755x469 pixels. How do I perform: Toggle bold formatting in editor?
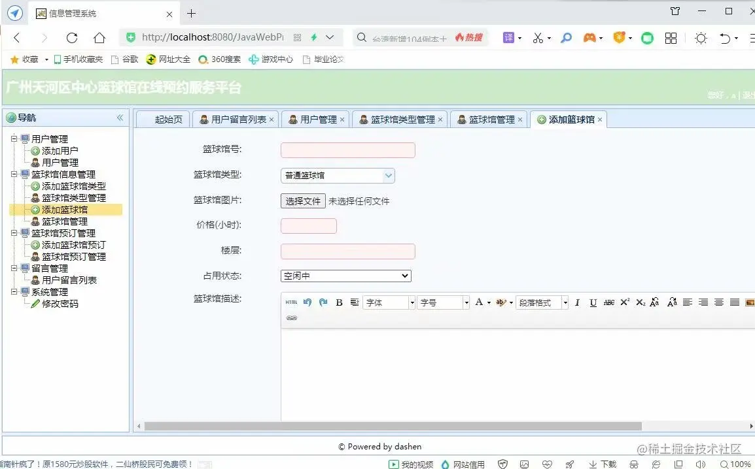[339, 302]
